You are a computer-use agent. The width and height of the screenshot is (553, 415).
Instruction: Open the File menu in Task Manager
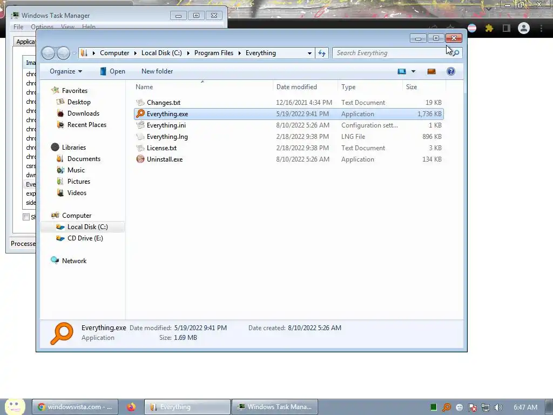(x=18, y=27)
